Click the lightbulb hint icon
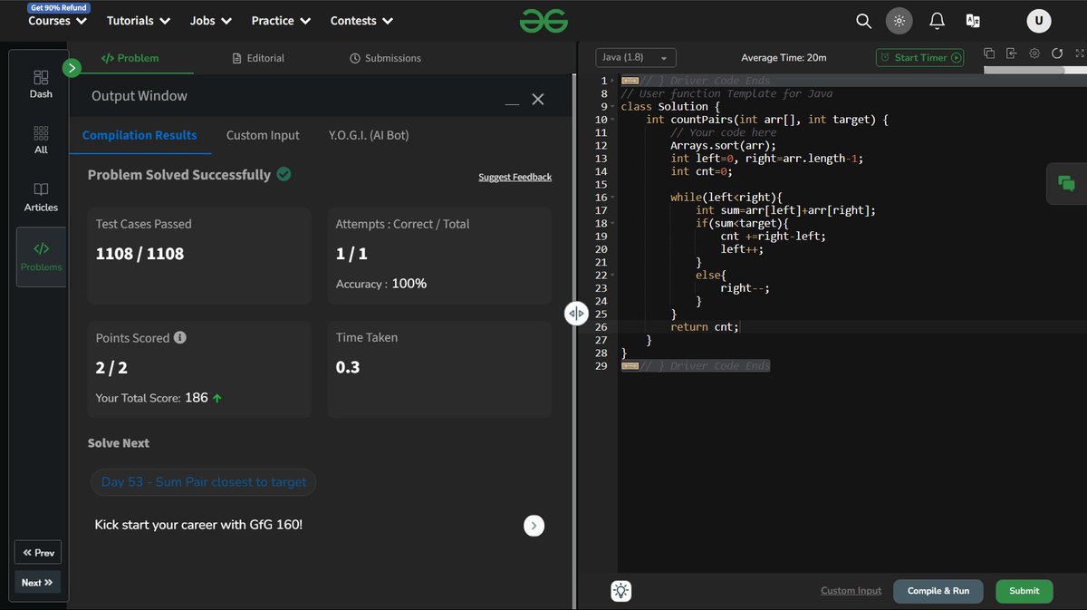Screen dimensions: 1087x610 click(620, 591)
